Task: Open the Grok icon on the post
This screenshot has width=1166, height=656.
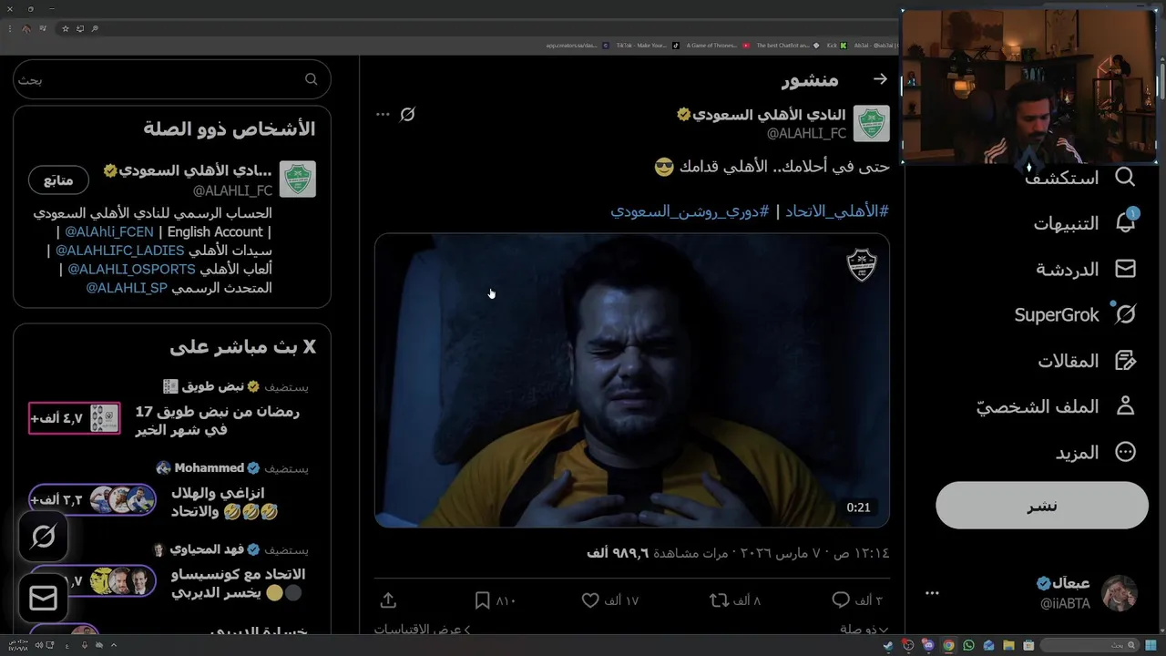Action: tap(407, 114)
